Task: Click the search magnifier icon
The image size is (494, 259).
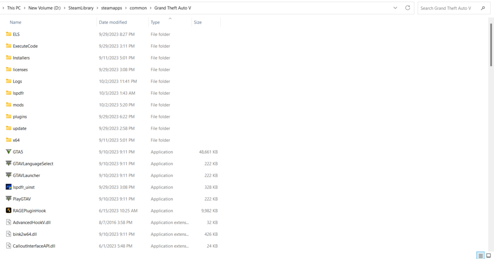Action: coord(483,8)
